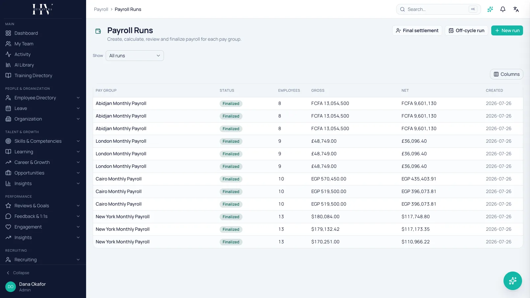This screenshot has width=530, height=298.
Task: Click net amount $110,966.22
Action: coord(415,242)
